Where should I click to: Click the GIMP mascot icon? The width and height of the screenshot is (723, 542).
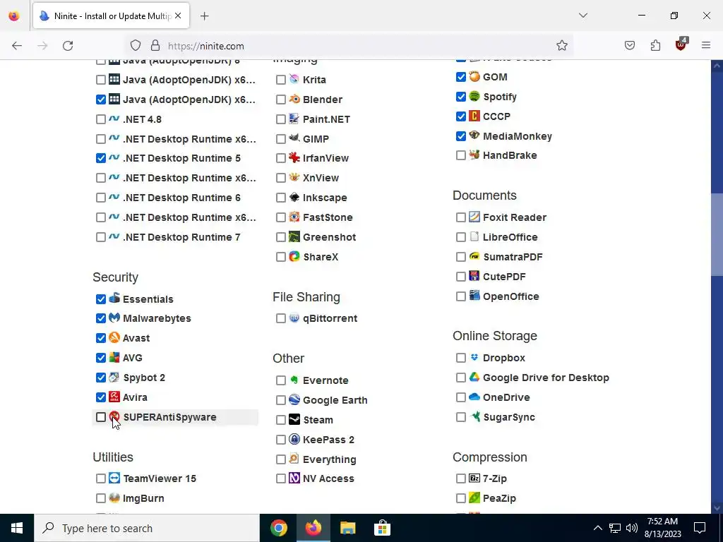coord(294,138)
